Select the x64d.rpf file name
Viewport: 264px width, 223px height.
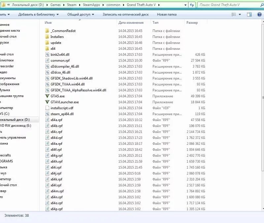(x=56, y=138)
